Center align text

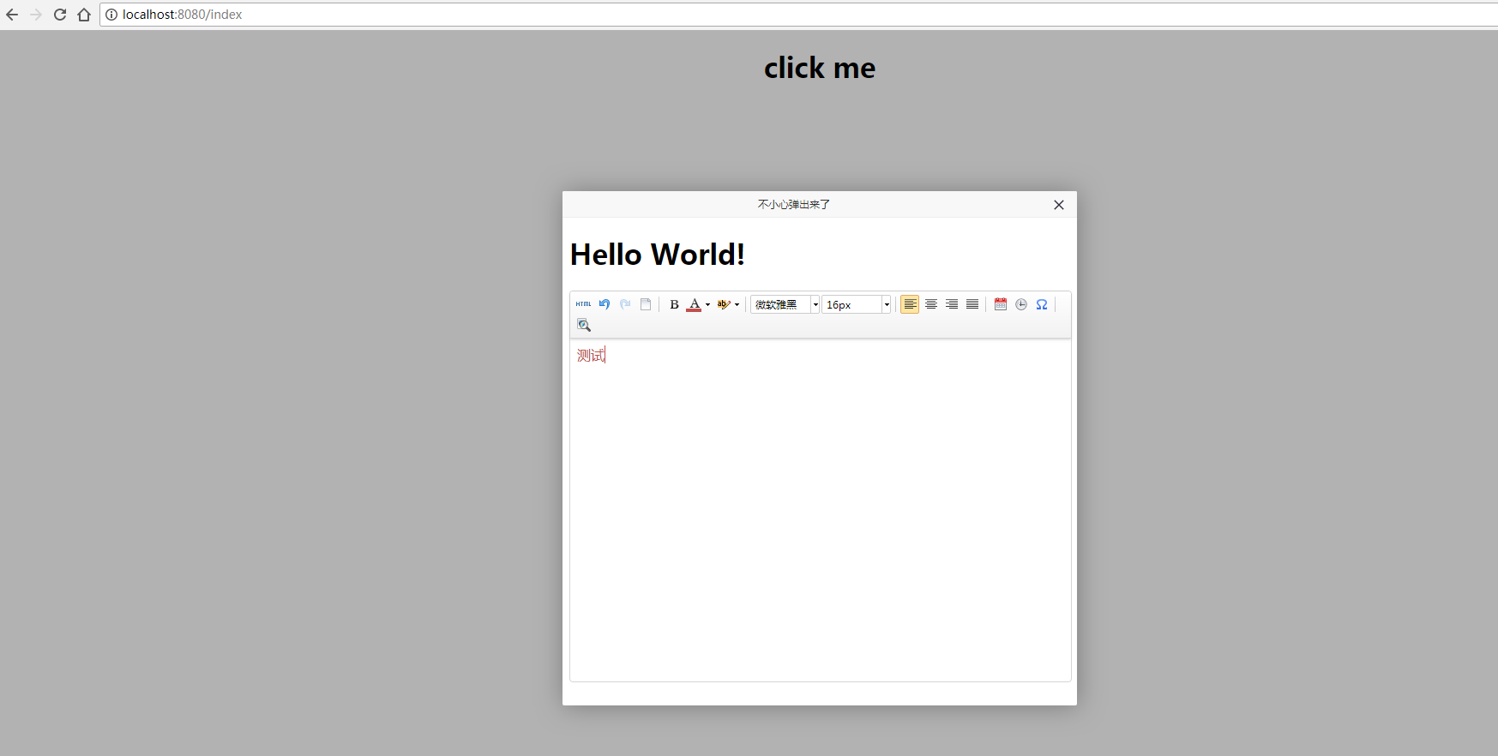[931, 304]
